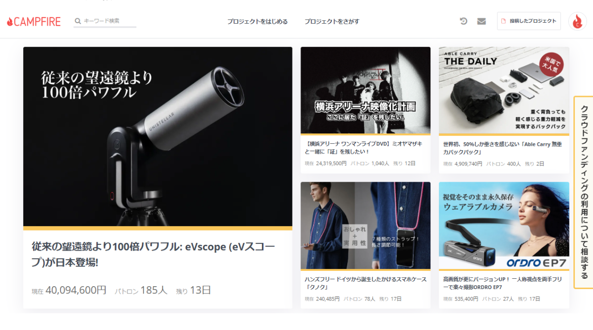Image resolution: width=593 pixels, height=330 pixels.
Task: Open the eVscope telescope featured image
Action: pyautogui.click(x=158, y=137)
